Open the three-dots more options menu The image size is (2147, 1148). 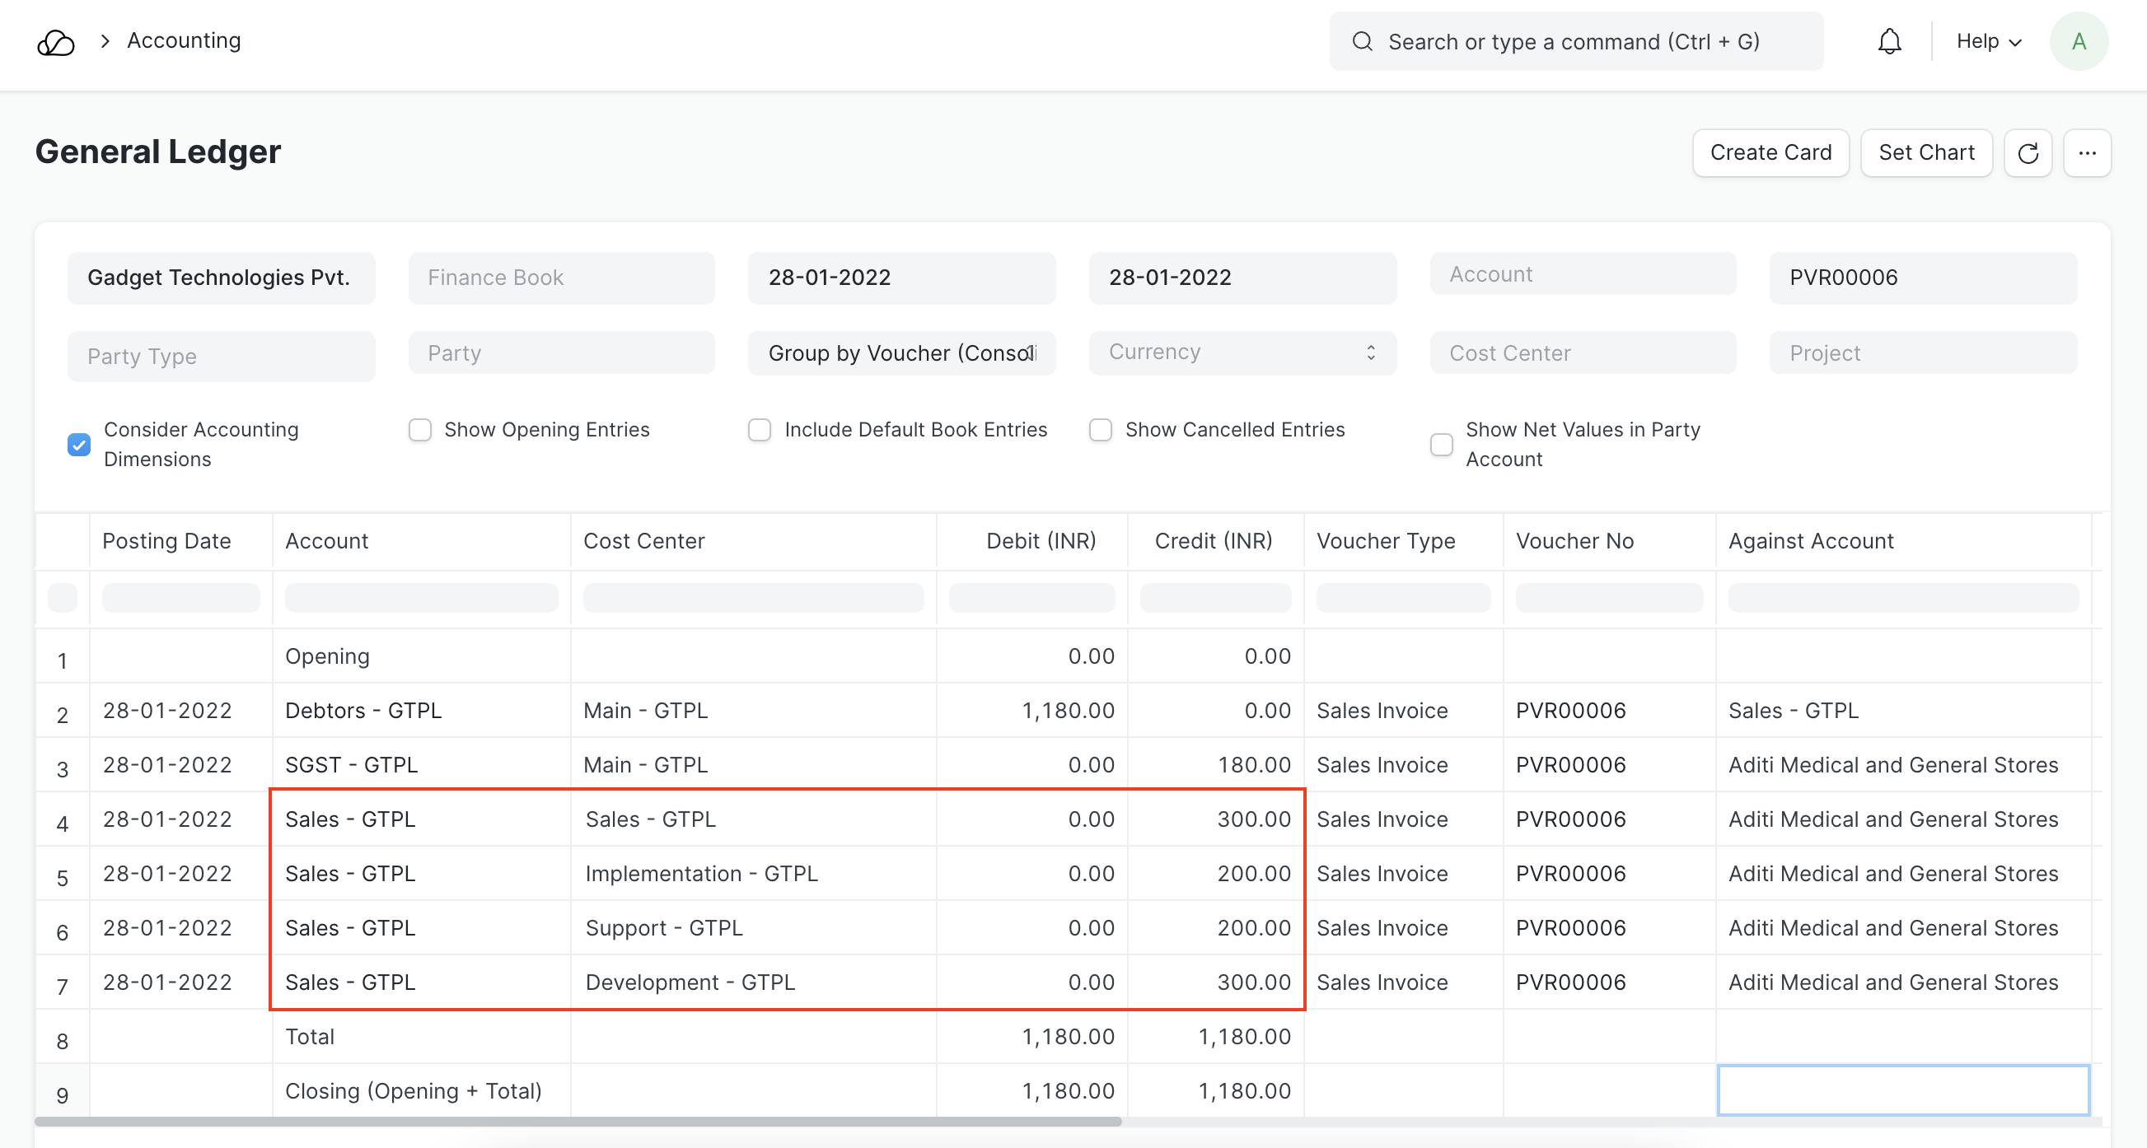coord(2086,152)
